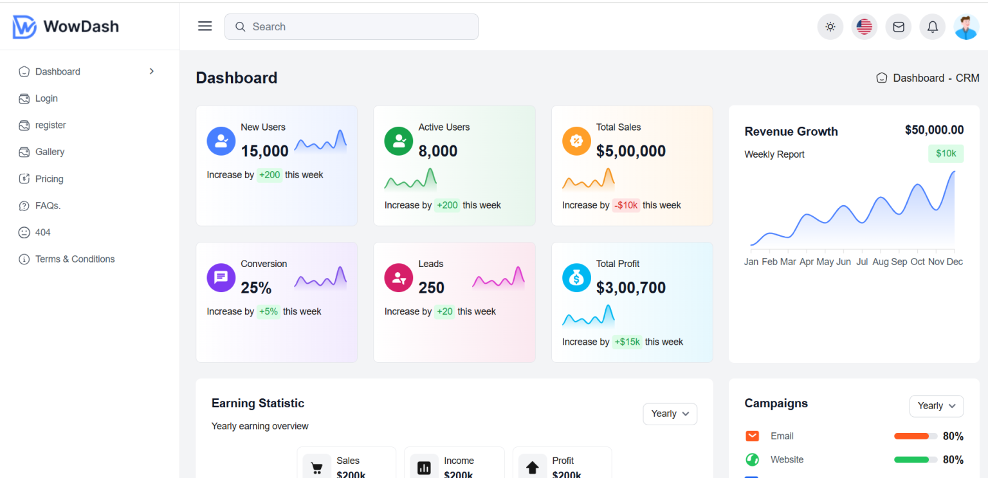Open the US flag language selector
The height and width of the screenshot is (478, 988).
tap(864, 27)
